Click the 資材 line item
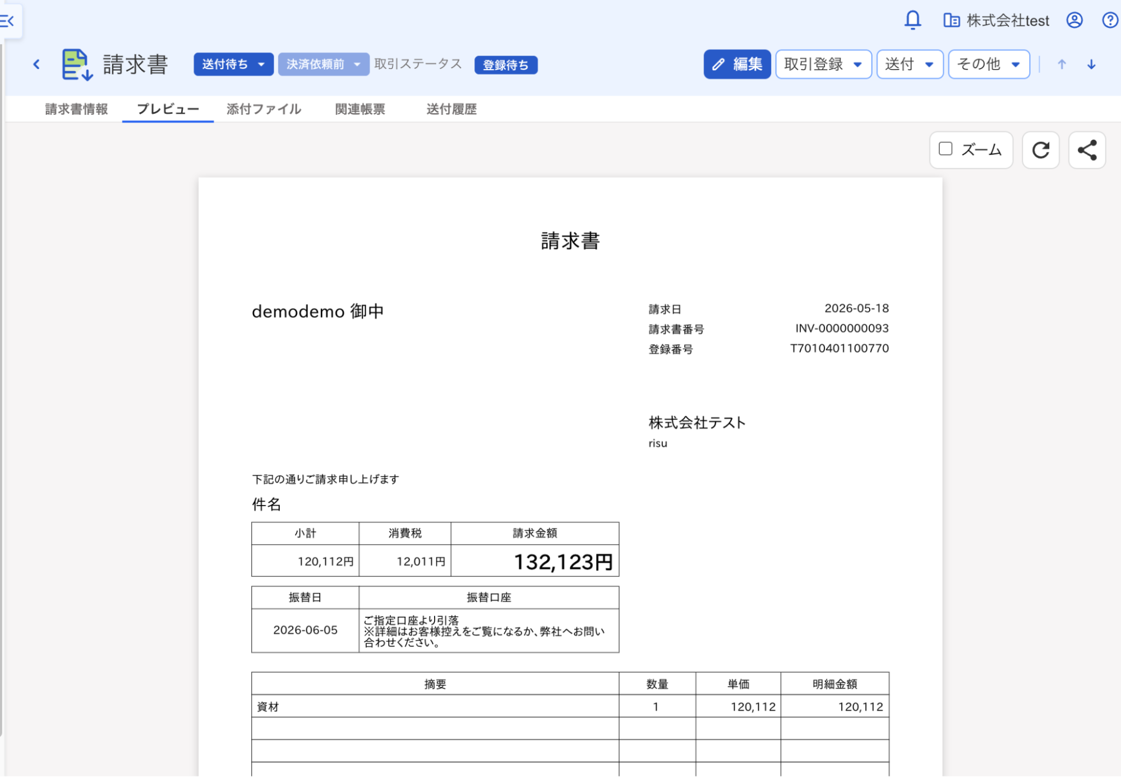The image size is (1121, 777). point(268,707)
